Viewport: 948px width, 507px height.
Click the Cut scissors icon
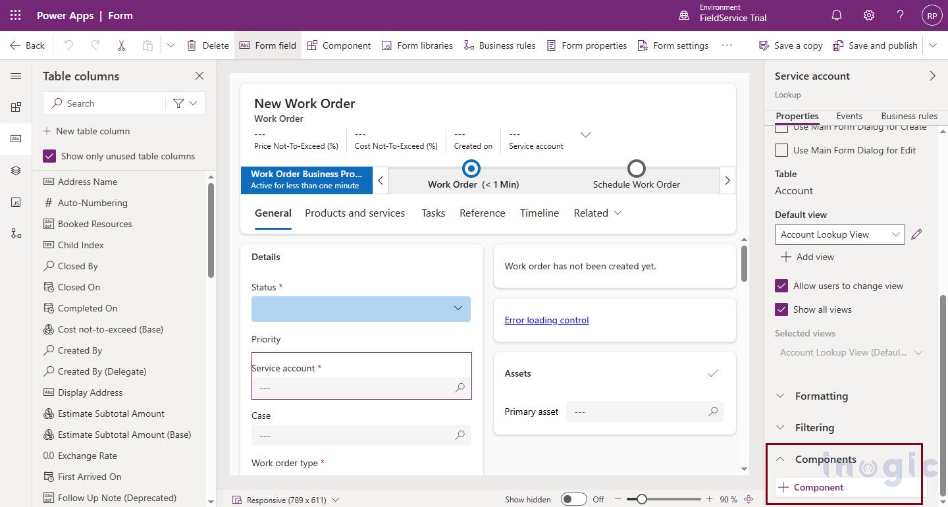(121, 45)
